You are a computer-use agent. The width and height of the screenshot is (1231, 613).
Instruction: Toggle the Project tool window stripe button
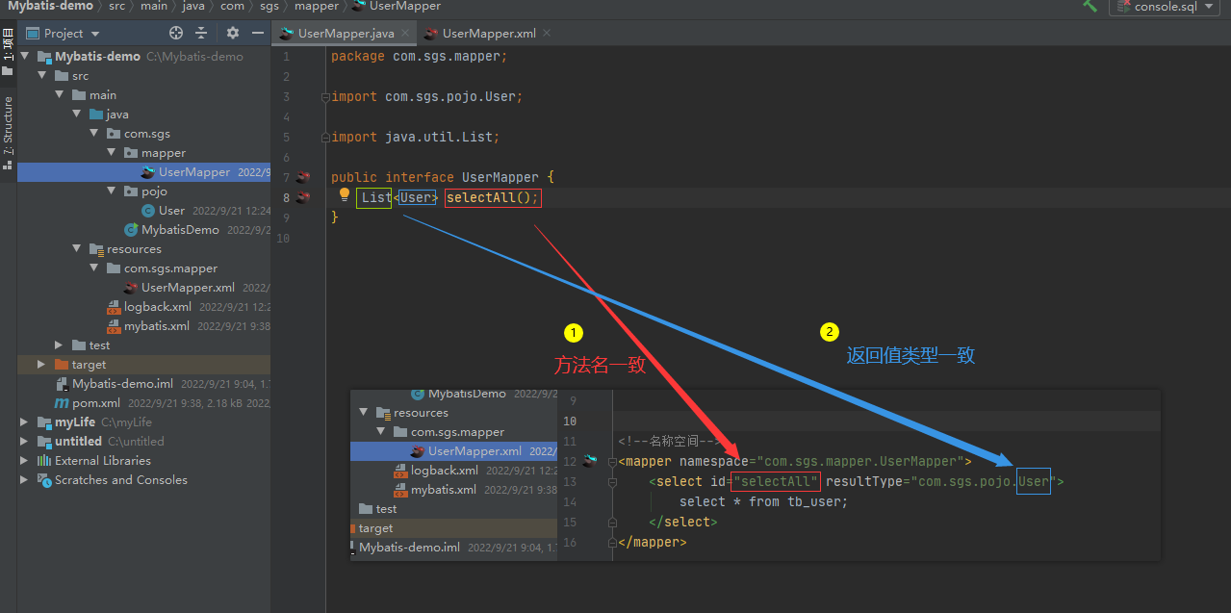(8, 51)
